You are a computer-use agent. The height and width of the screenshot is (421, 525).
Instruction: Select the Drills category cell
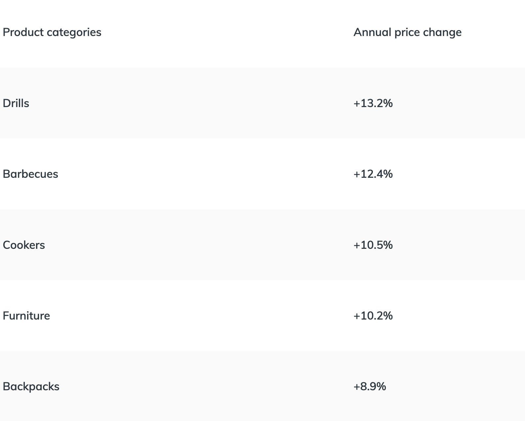(x=16, y=103)
